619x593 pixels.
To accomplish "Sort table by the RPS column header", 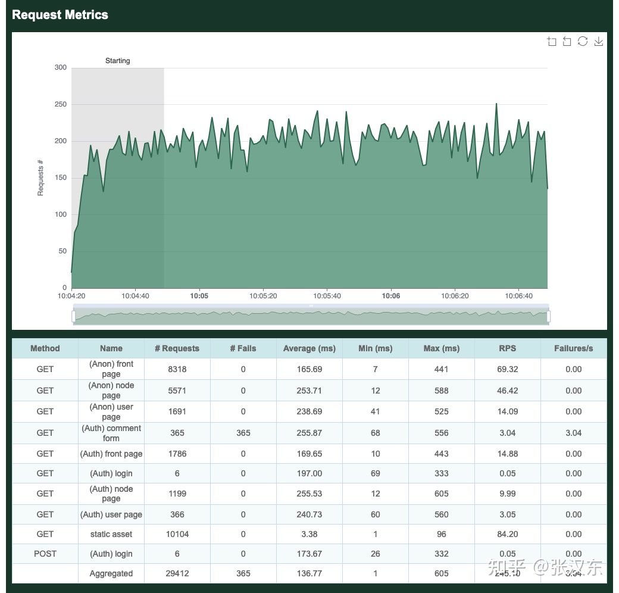I will (x=507, y=348).
